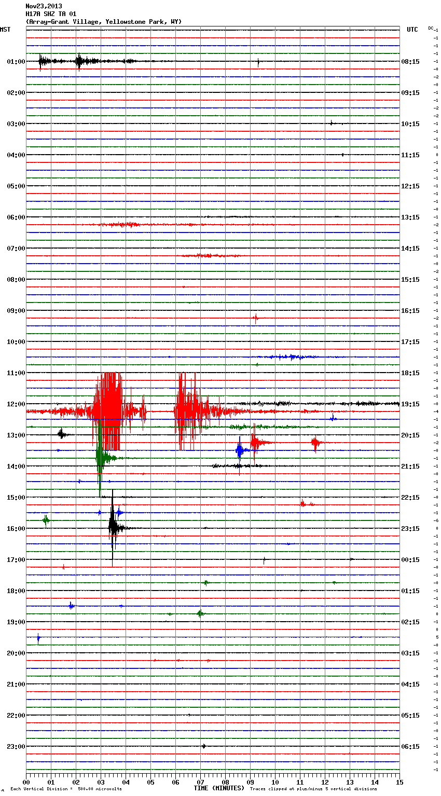This screenshot has height=796, width=441.
Task: Select the "20:00" MST time label
Action: (16, 653)
